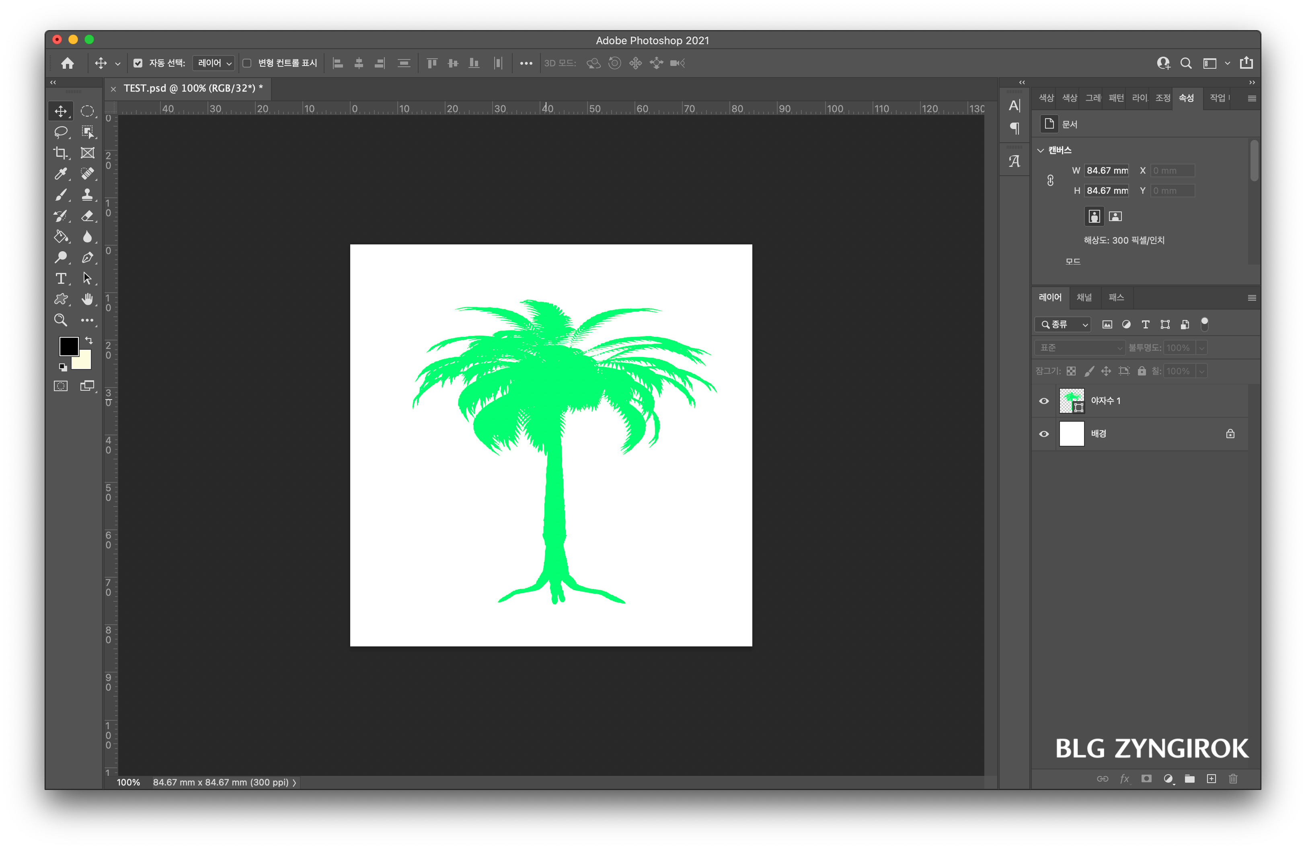Screen dimensions: 1306x849
Task: Click the delete layer trash icon
Action: [x=1233, y=779]
